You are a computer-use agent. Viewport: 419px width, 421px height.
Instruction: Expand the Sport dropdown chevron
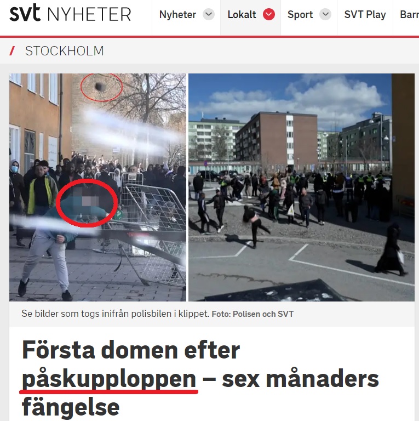click(325, 14)
